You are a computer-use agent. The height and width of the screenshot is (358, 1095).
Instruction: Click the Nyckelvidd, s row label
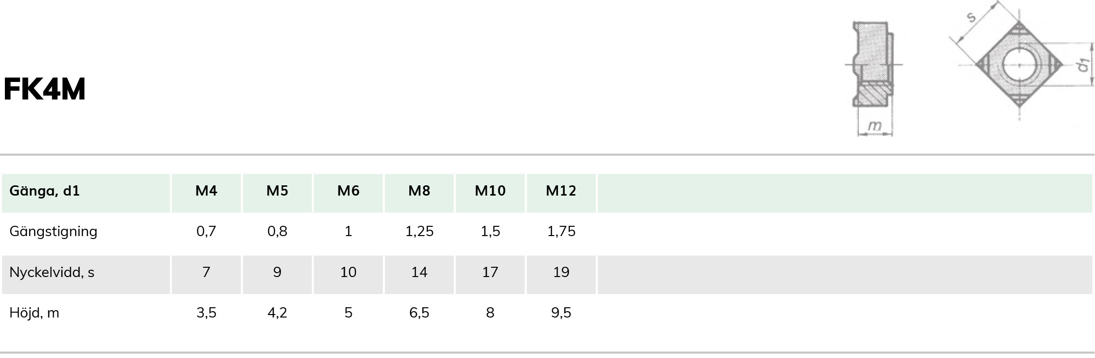point(52,272)
